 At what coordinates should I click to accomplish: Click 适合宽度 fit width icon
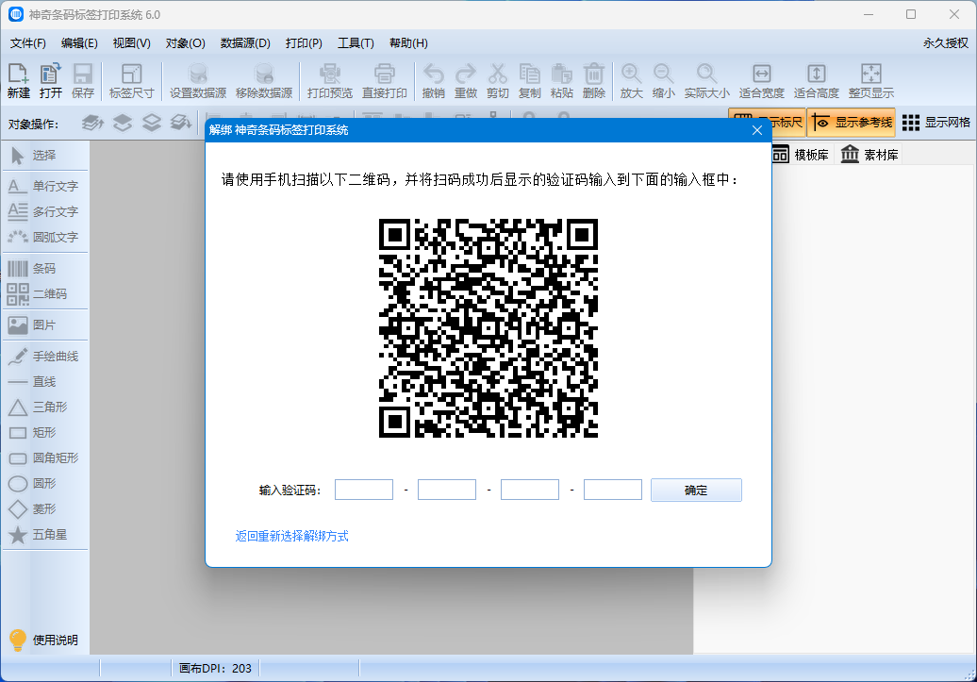(761, 81)
